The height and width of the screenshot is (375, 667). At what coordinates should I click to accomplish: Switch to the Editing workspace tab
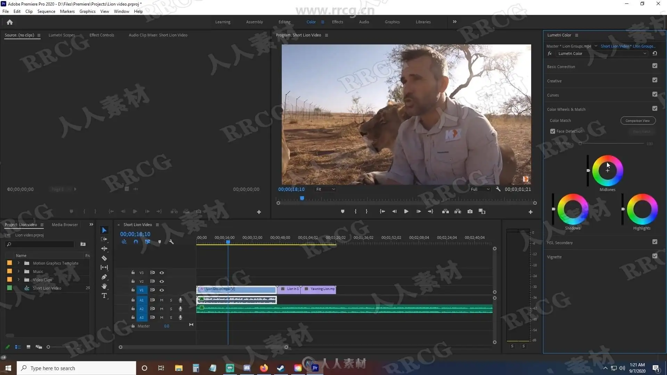tap(284, 22)
